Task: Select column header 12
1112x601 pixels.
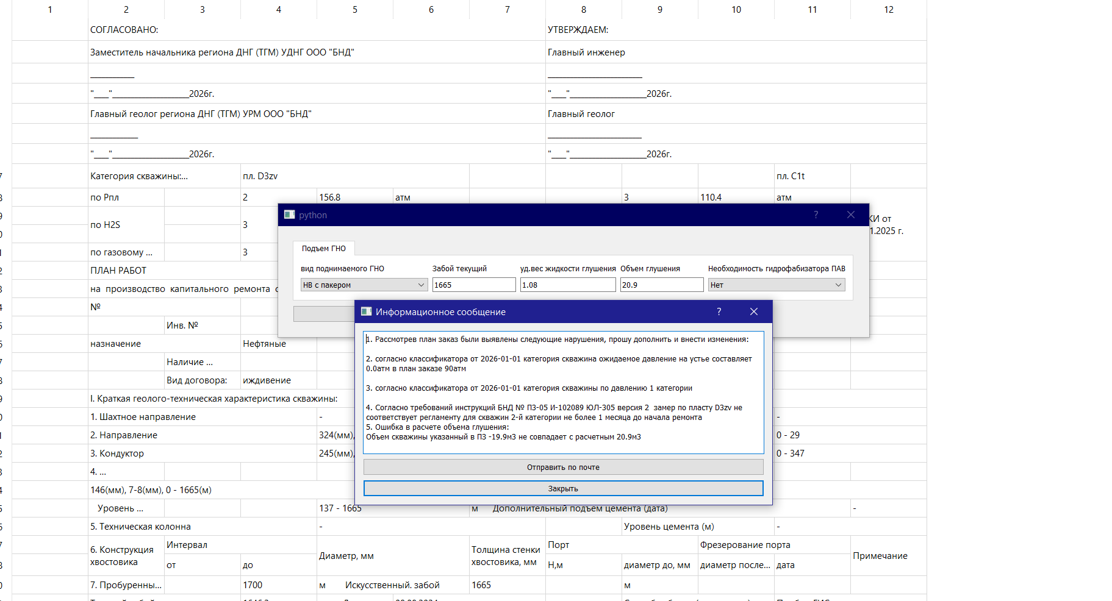Action: click(x=889, y=10)
